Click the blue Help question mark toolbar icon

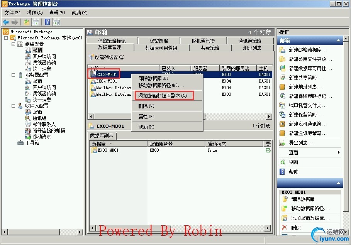click(47, 22)
